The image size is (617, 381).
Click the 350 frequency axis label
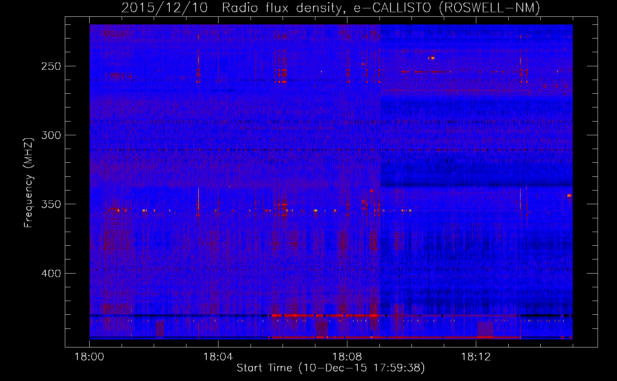click(x=51, y=204)
